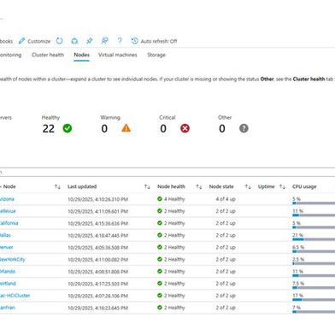Switch to the Cluster health tab

[x=48, y=55]
